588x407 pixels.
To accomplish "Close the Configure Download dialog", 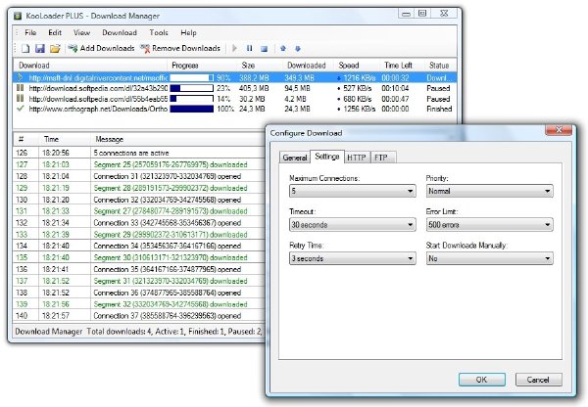I will tap(559, 129).
